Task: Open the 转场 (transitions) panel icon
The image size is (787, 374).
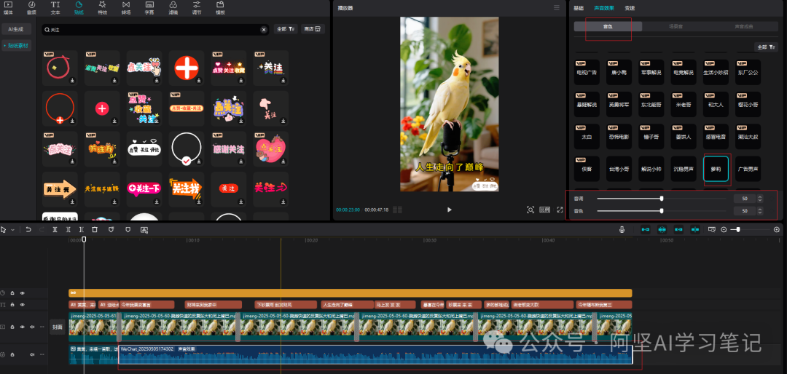Action: (x=126, y=7)
